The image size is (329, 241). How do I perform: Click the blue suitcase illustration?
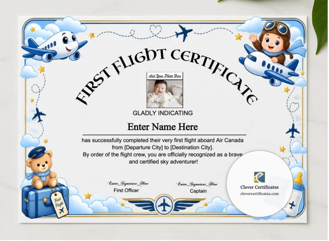44,201
